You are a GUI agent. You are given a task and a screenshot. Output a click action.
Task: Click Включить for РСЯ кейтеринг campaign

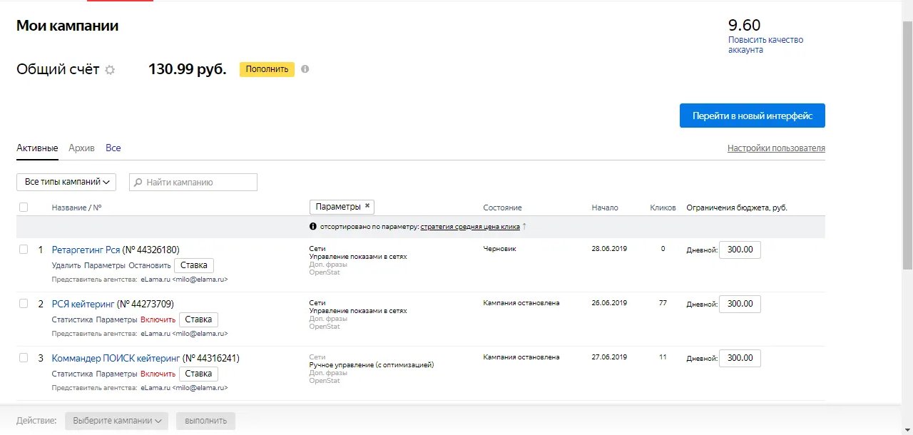pyautogui.click(x=158, y=319)
